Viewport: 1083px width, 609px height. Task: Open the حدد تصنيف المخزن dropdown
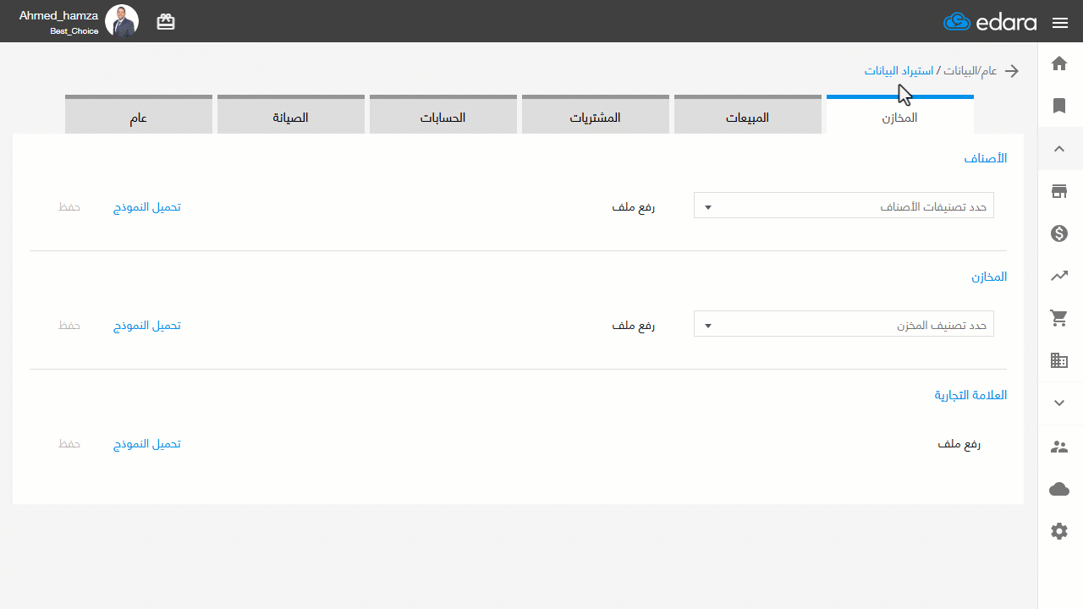pos(844,324)
